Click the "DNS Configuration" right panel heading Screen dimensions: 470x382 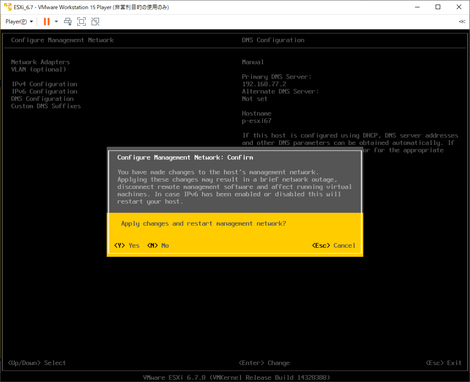point(273,40)
